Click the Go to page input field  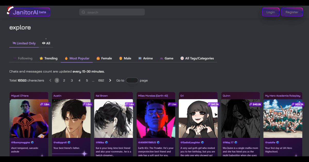tap(132, 80)
